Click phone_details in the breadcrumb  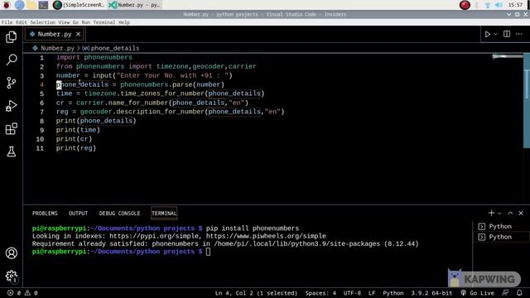point(115,48)
